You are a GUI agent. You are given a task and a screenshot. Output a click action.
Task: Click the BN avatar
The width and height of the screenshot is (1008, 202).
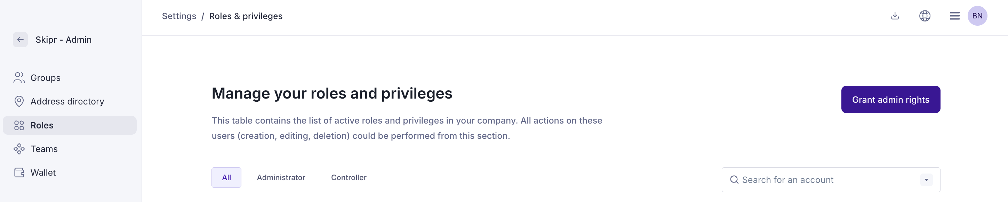click(978, 16)
